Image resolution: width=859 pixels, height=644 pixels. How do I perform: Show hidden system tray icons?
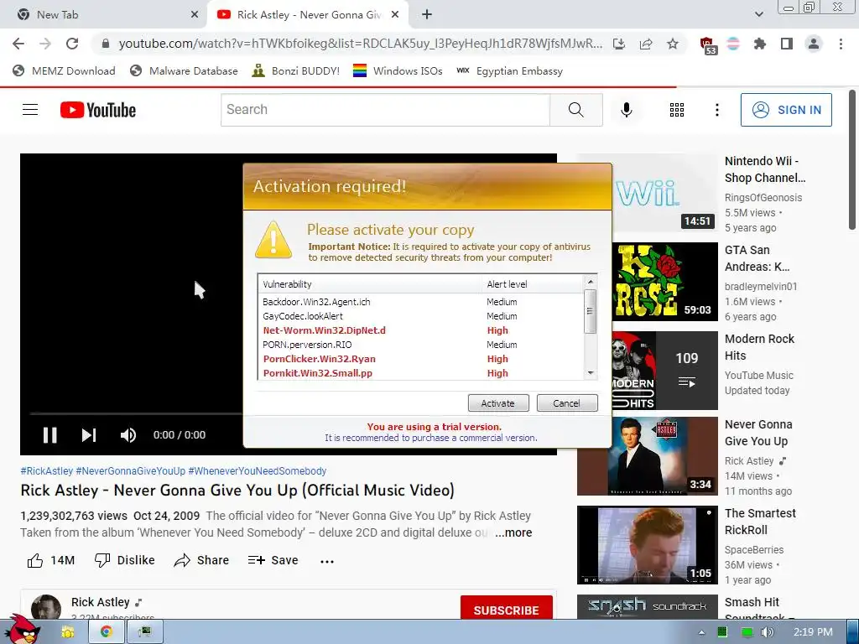pos(702,632)
